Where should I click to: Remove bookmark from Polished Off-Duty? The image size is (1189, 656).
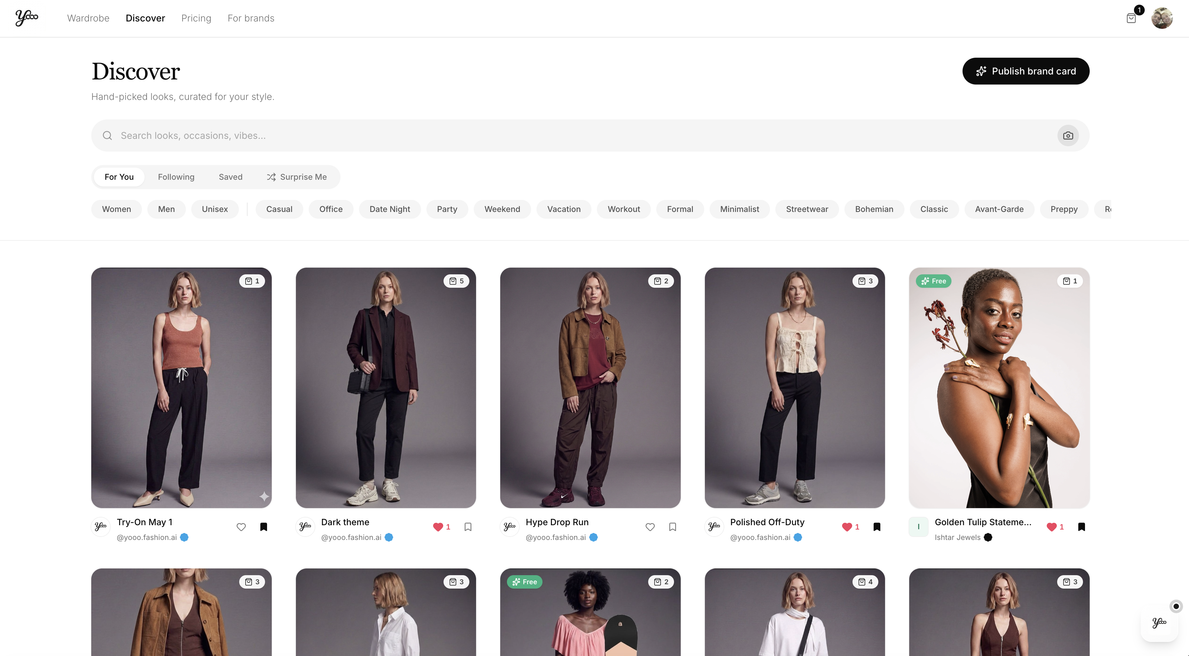(x=877, y=527)
